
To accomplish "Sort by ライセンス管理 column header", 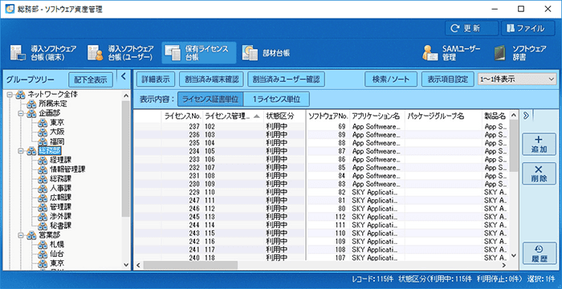I will pos(234,116).
